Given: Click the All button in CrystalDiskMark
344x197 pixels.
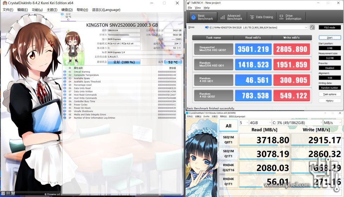Looking at the screenshot, I should (228, 126).
